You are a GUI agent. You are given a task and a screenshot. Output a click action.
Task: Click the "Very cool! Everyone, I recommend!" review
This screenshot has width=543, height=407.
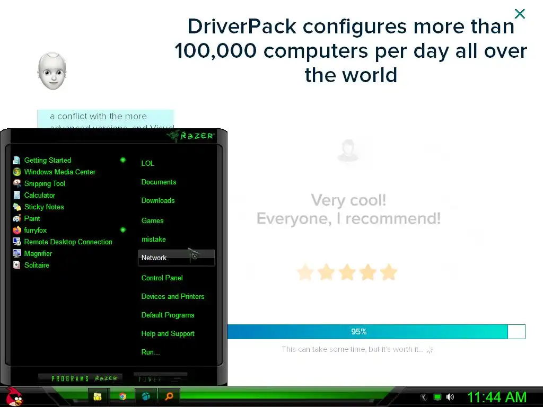(349, 209)
